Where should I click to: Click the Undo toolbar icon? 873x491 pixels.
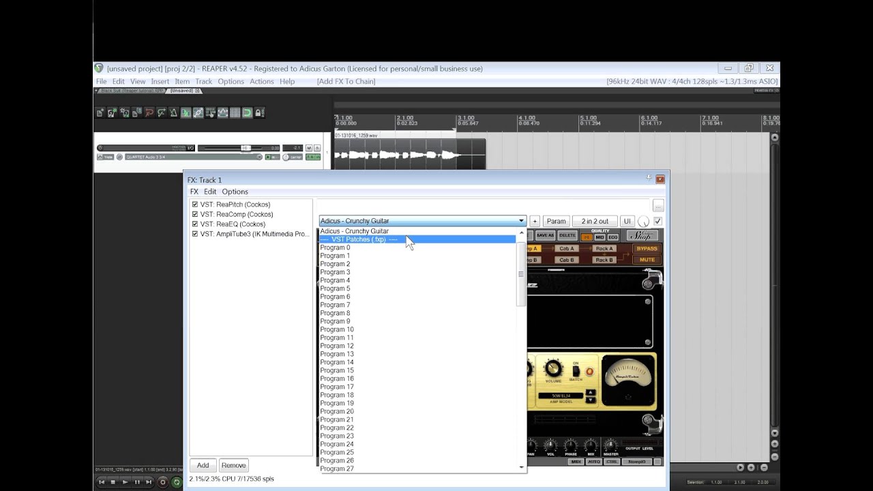tap(149, 113)
